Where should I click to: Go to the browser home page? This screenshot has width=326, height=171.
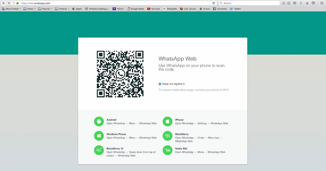click(307, 3)
